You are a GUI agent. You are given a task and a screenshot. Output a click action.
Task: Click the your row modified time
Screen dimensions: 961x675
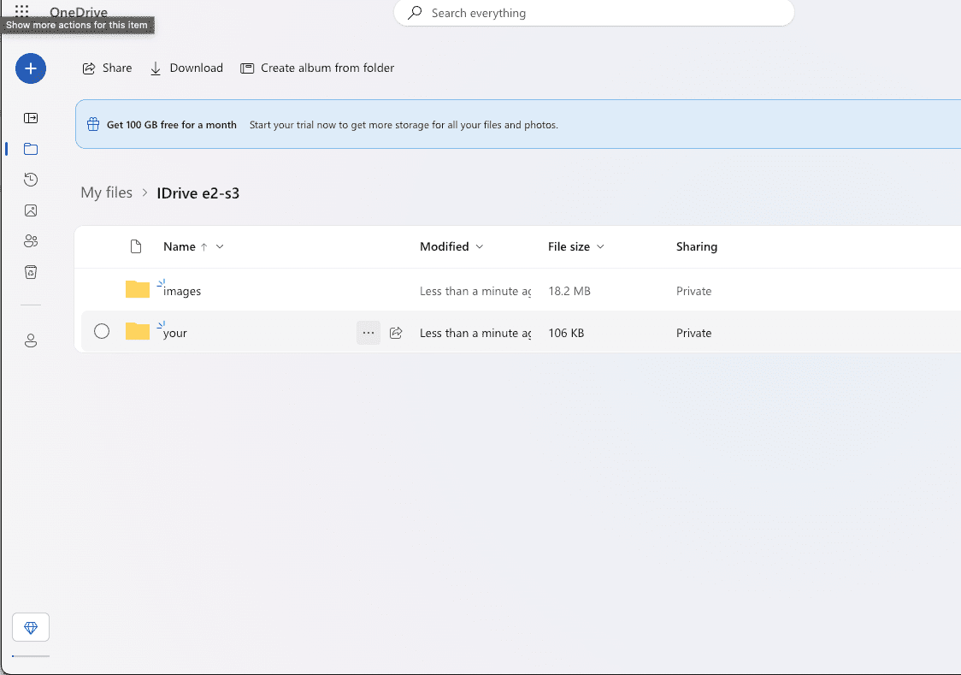475,333
